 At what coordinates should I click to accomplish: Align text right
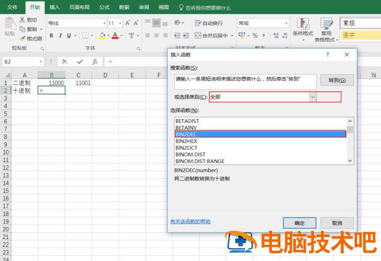[165, 35]
